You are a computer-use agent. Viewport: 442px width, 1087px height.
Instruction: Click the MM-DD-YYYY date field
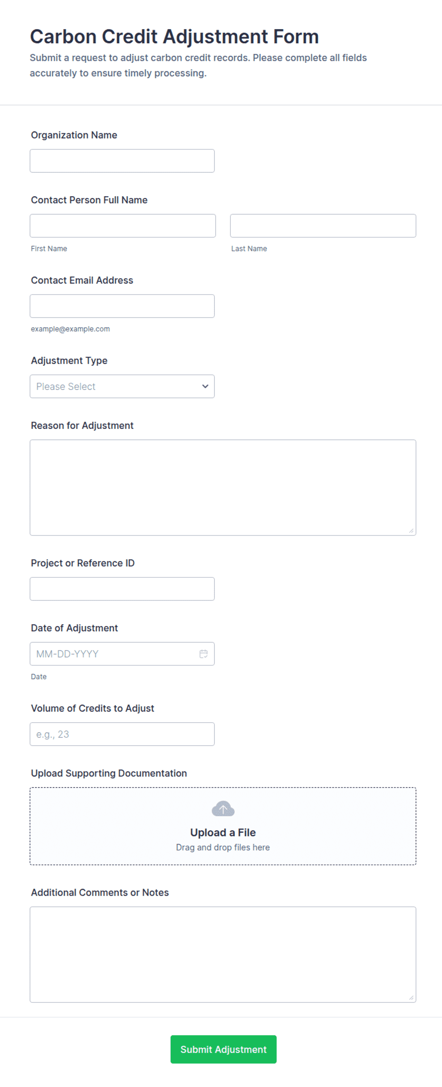(x=122, y=654)
